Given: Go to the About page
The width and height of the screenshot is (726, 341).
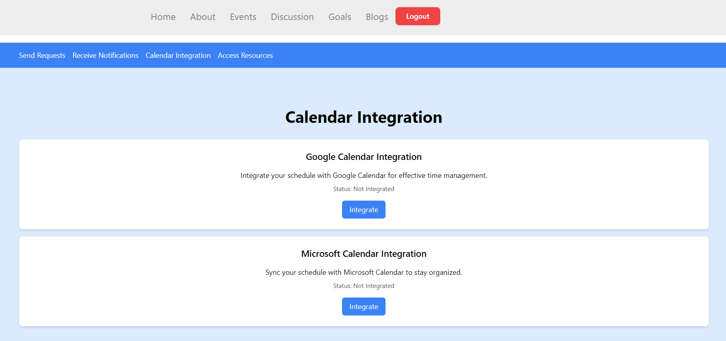Looking at the screenshot, I should click(203, 17).
